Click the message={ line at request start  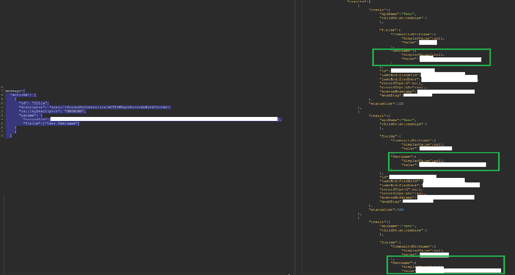(x=15, y=91)
